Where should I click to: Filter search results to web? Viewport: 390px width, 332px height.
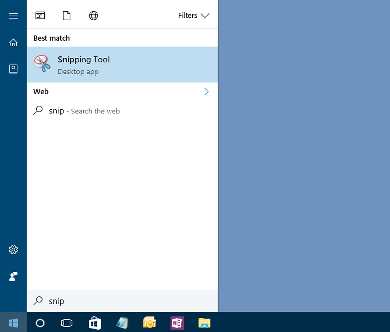click(93, 15)
